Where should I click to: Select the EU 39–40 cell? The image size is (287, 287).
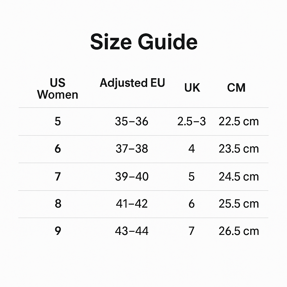(132, 177)
